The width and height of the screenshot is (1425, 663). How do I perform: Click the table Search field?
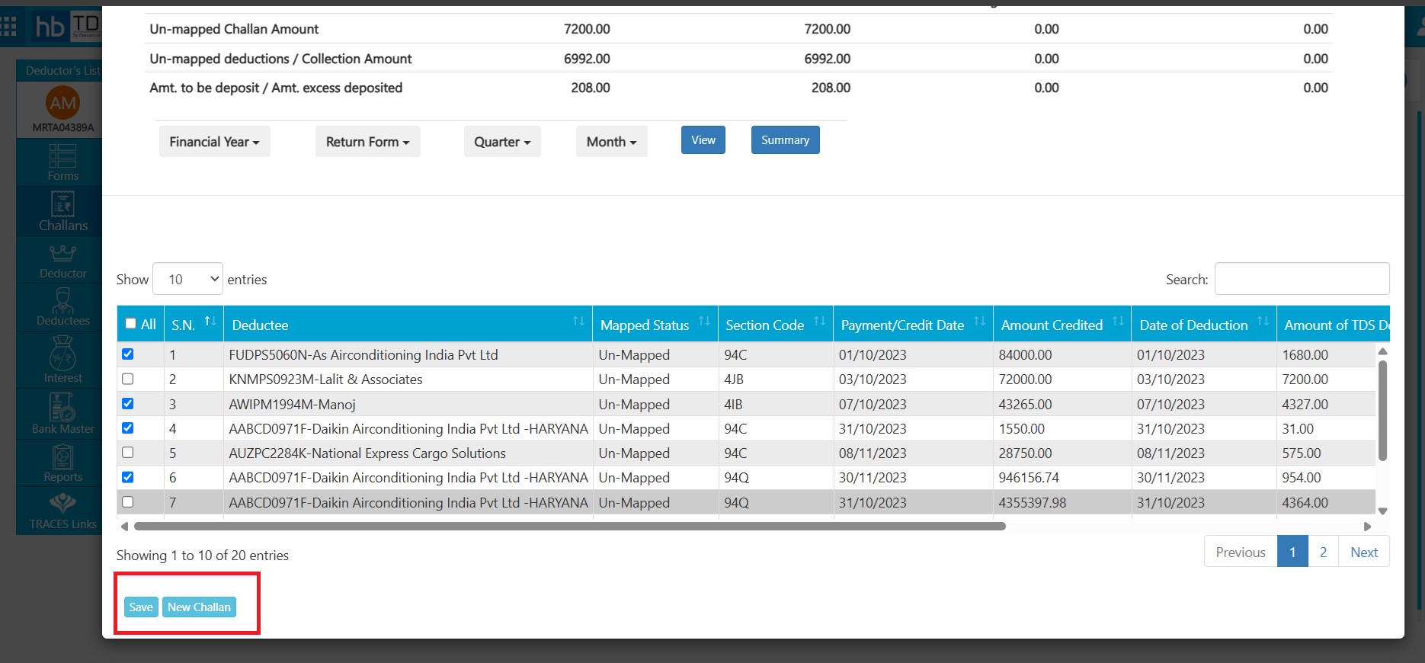click(1302, 279)
